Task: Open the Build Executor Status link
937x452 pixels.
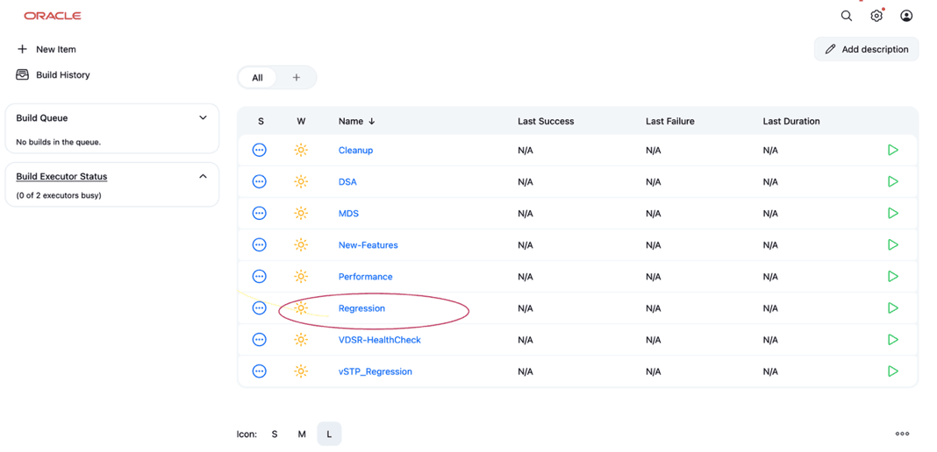Action: click(x=61, y=176)
